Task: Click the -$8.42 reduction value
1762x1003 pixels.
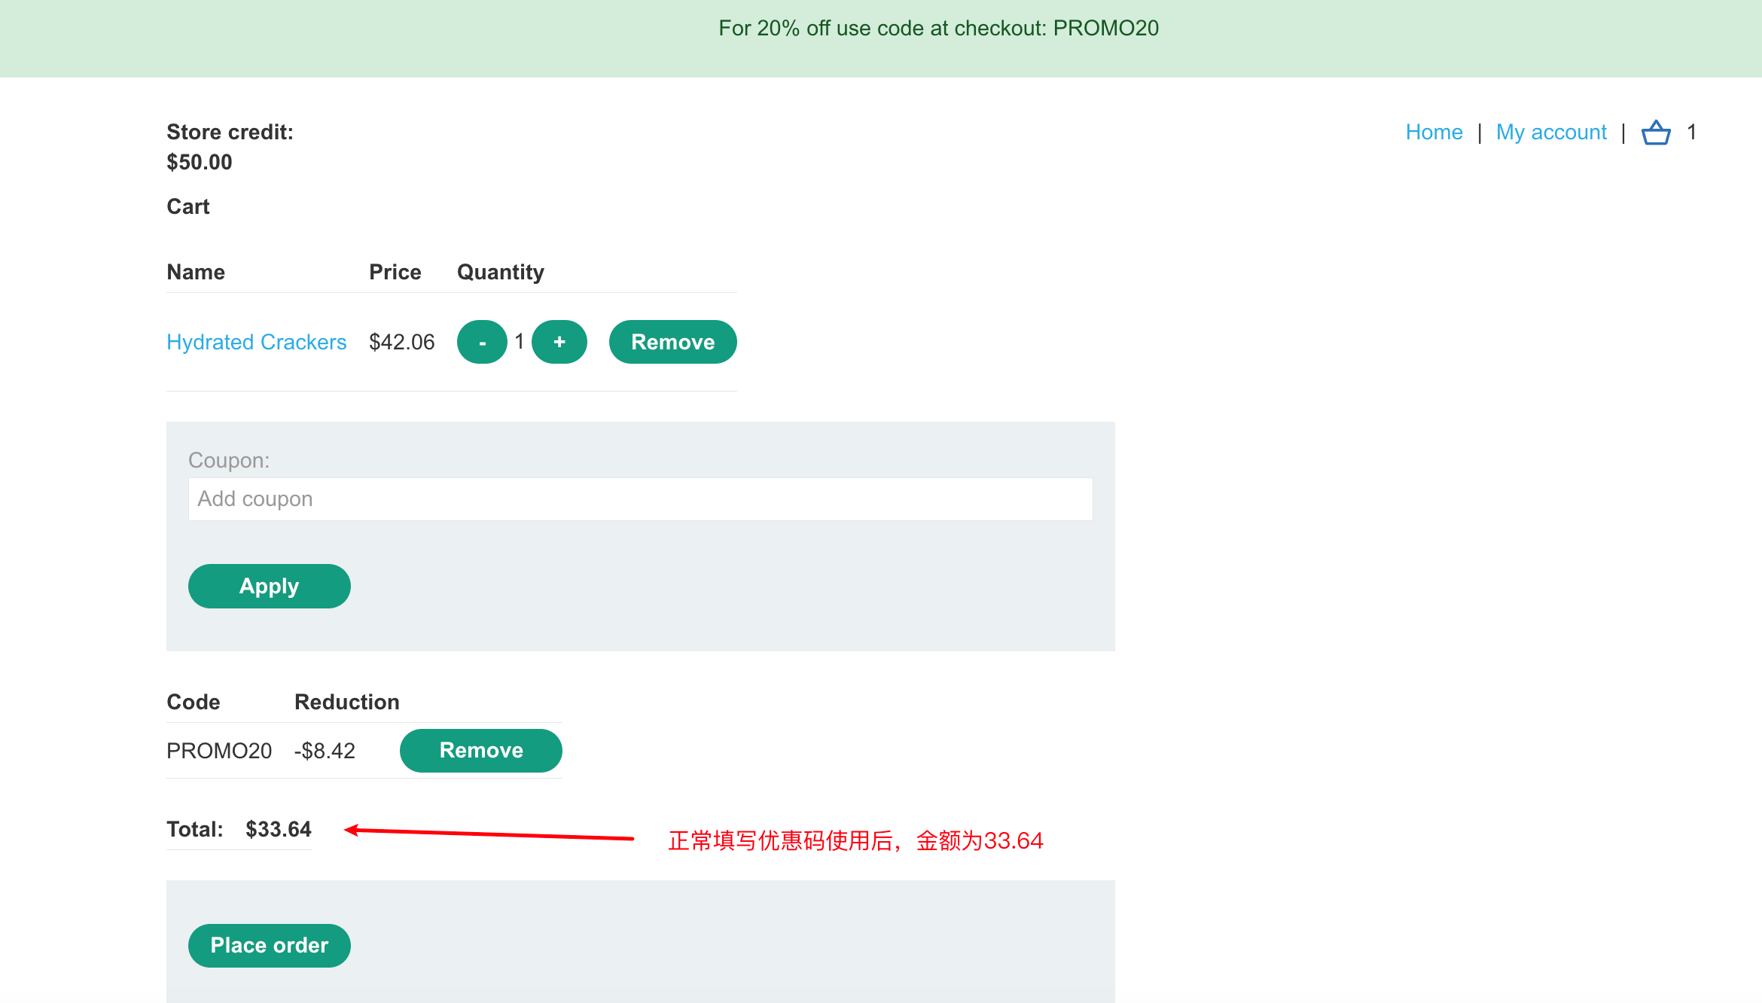Action: click(x=325, y=751)
